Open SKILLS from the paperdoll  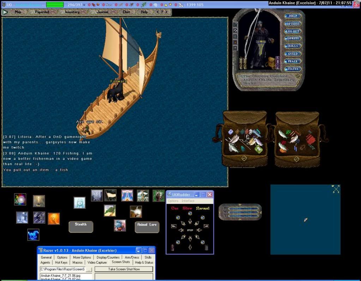[293, 46]
